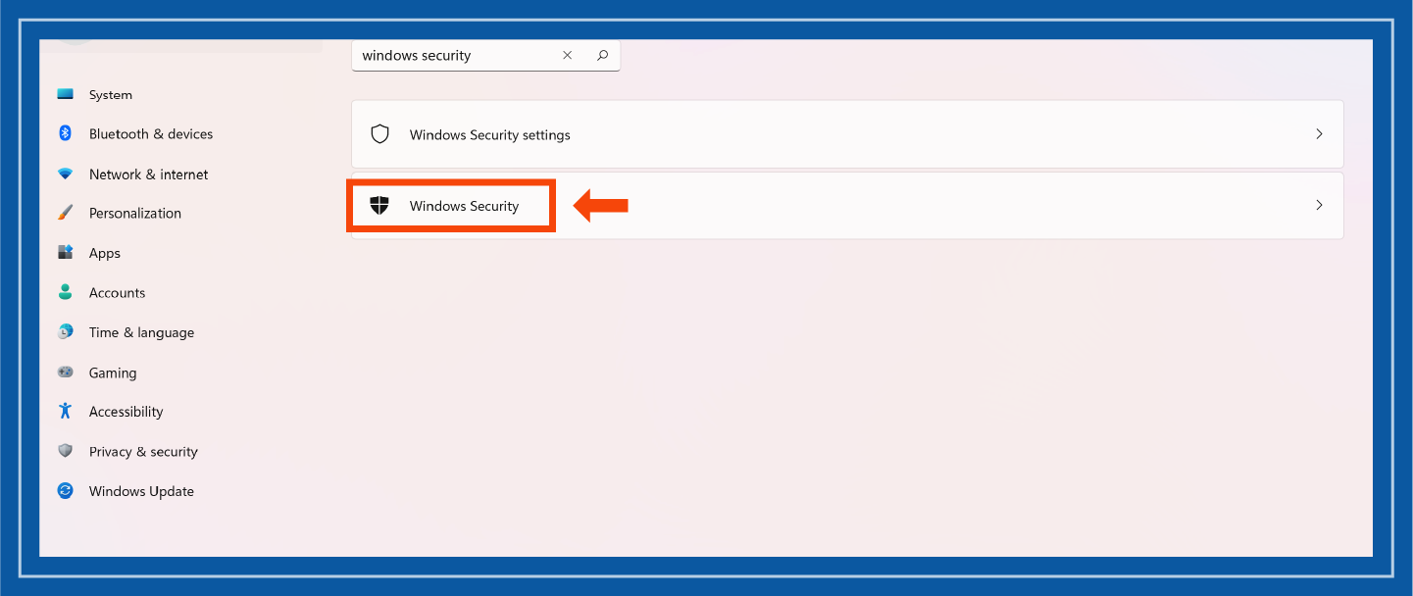Click the Privacy & security shield icon
1413x596 pixels.
(66, 451)
